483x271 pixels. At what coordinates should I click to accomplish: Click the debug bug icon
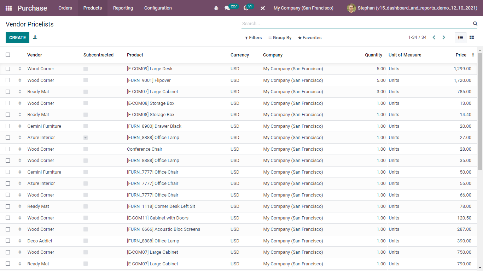pyautogui.click(x=216, y=8)
